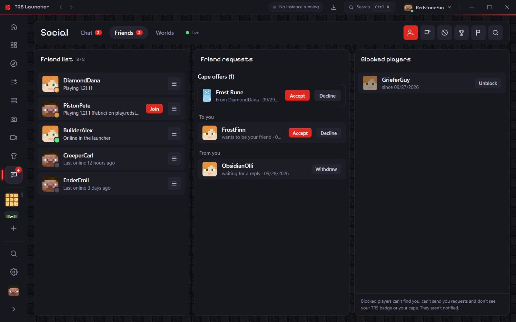This screenshot has height=322, width=516.
Task: Open the settings gear in sidebar
Action: 14,272
